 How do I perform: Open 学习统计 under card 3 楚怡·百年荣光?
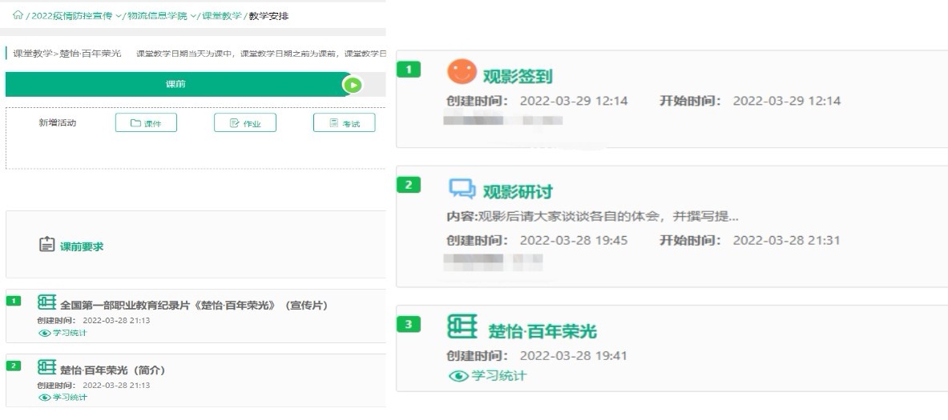pyautogui.click(x=488, y=376)
